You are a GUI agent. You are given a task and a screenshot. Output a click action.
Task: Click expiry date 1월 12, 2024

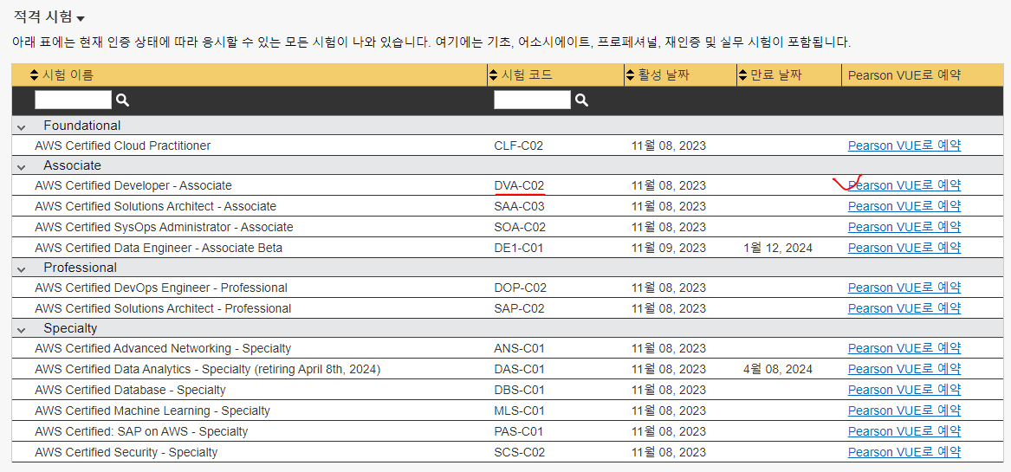(x=778, y=248)
